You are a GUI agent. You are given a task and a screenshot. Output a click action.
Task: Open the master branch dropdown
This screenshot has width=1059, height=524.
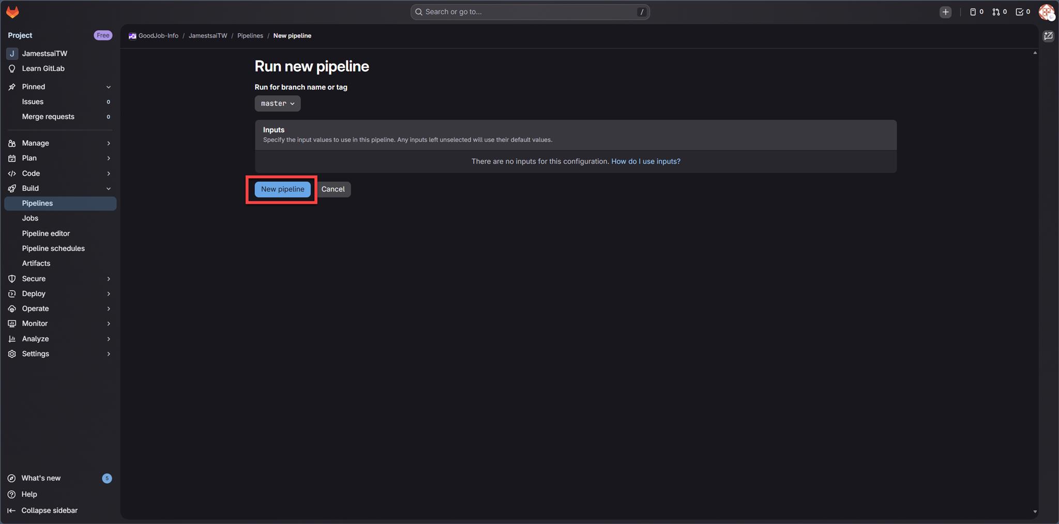(x=277, y=103)
